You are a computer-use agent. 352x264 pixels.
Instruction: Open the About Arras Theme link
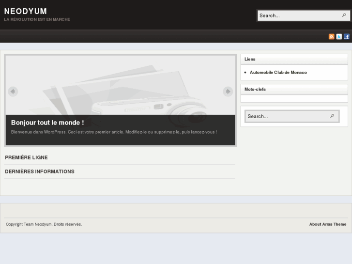[x=327, y=224]
